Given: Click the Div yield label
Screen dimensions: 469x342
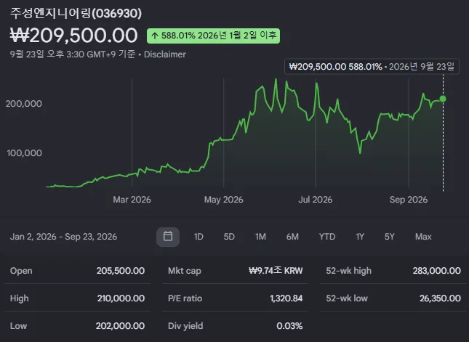Looking at the screenshot, I should click(185, 325).
